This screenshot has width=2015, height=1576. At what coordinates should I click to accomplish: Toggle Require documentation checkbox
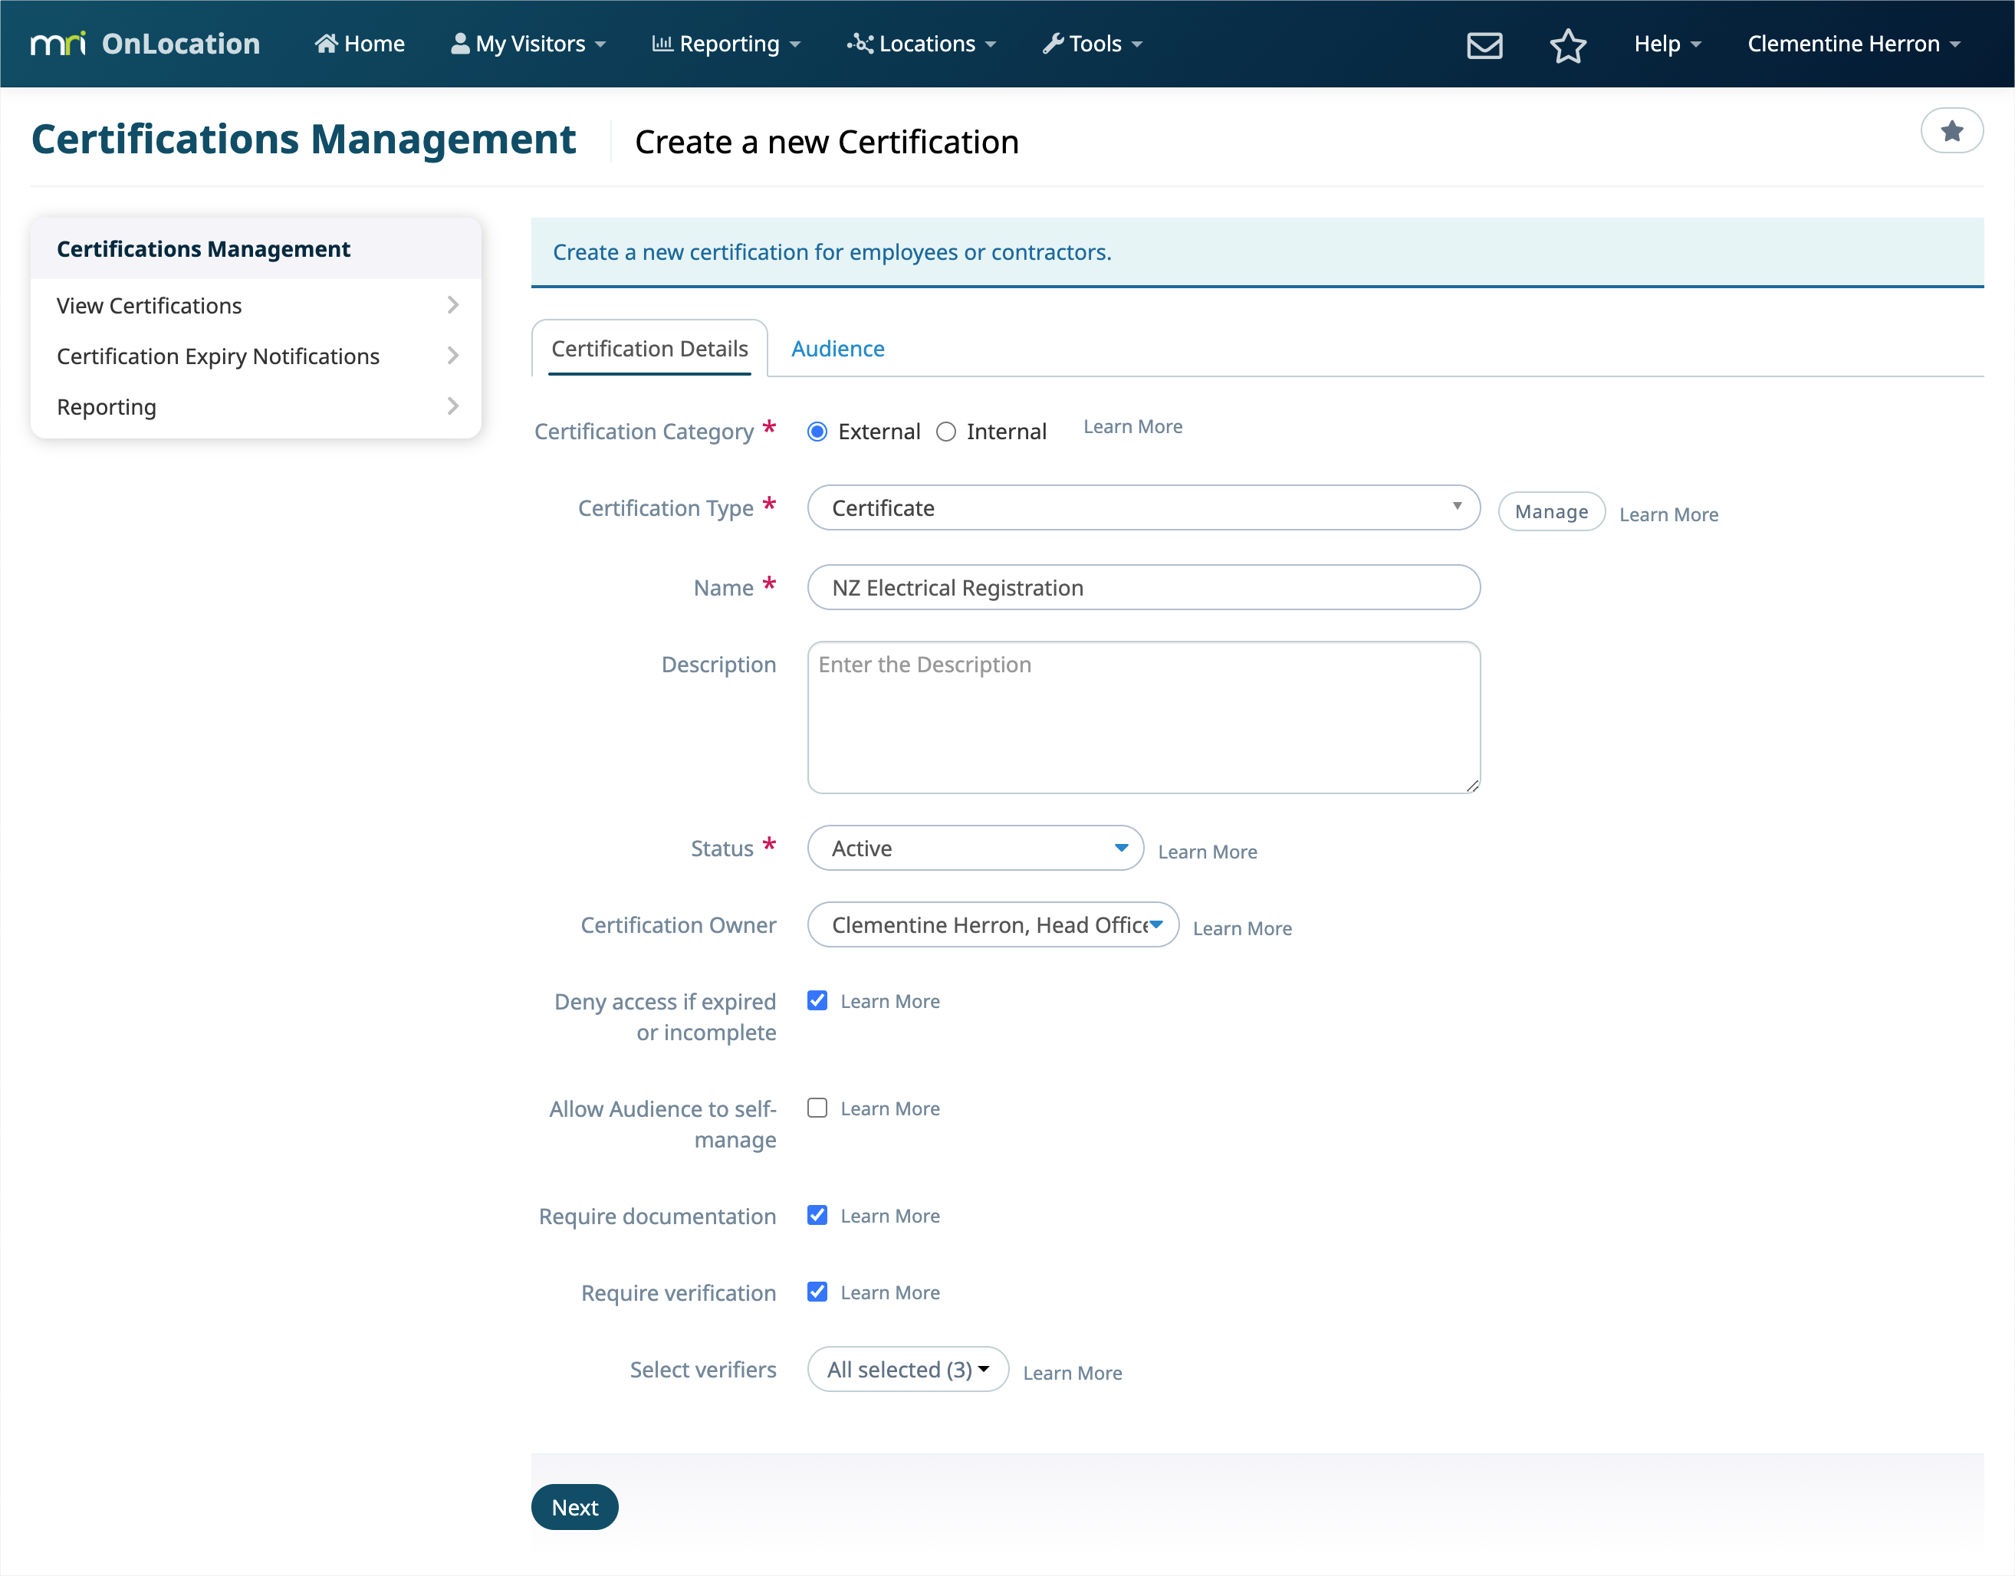817,1214
